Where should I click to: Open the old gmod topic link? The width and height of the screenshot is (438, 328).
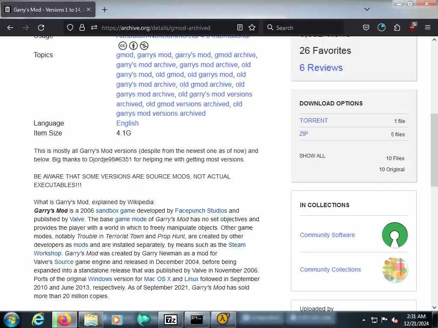click(x=169, y=74)
